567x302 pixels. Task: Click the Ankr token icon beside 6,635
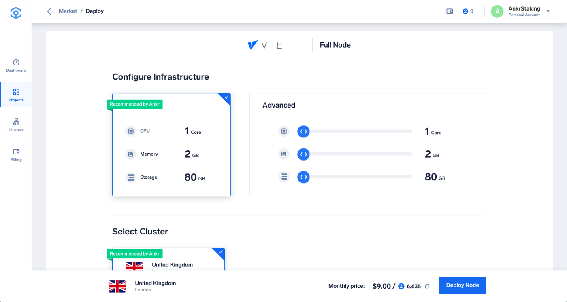pyautogui.click(x=401, y=286)
